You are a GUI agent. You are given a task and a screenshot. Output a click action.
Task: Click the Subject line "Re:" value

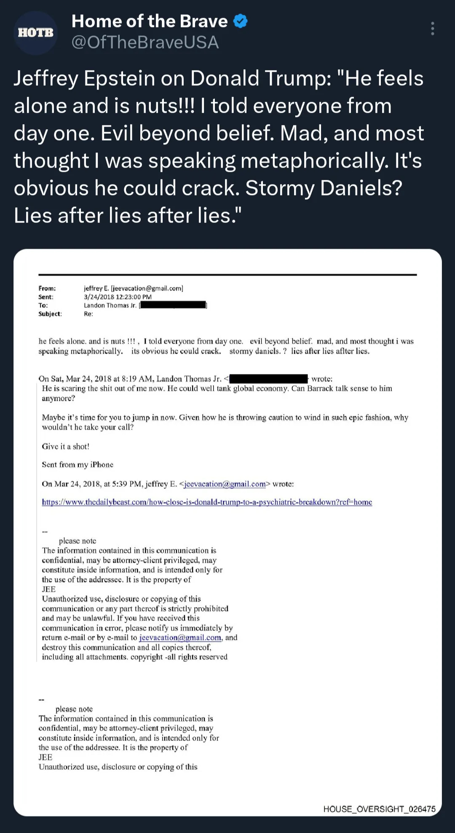coord(88,314)
